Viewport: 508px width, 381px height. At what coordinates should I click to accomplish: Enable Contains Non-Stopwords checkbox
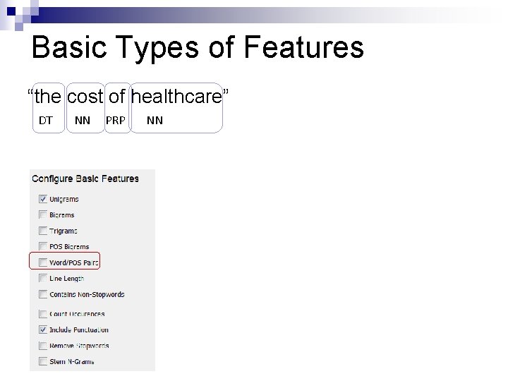(43, 294)
